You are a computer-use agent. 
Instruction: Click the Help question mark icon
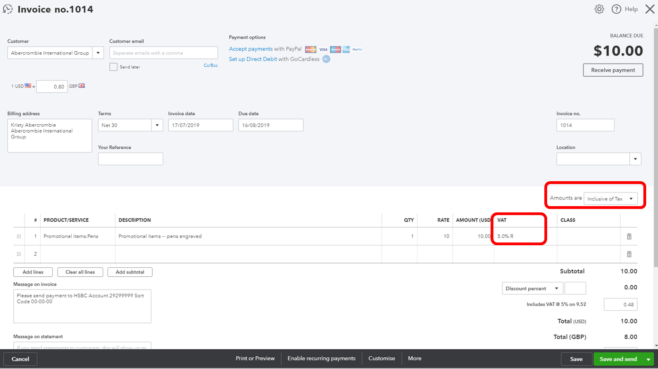coord(616,9)
